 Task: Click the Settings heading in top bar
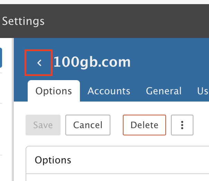tap(23, 21)
